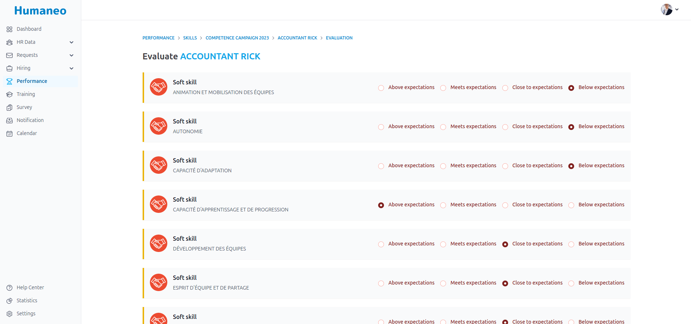
Task: Open Statistics in the sidebar
Action: point(40,300)
